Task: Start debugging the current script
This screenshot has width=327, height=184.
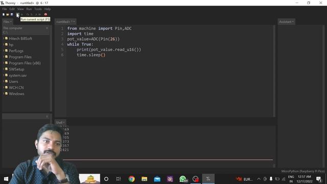Action: (22, 14)
